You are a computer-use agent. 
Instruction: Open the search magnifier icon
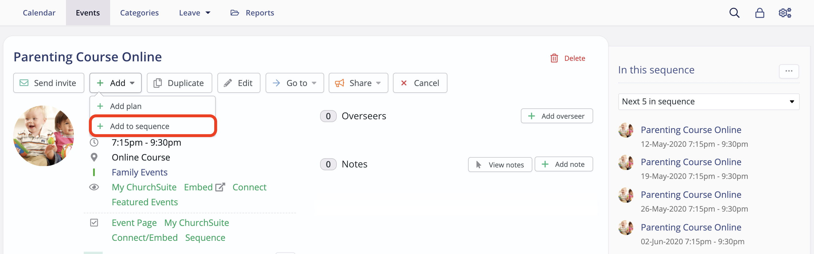734,13
